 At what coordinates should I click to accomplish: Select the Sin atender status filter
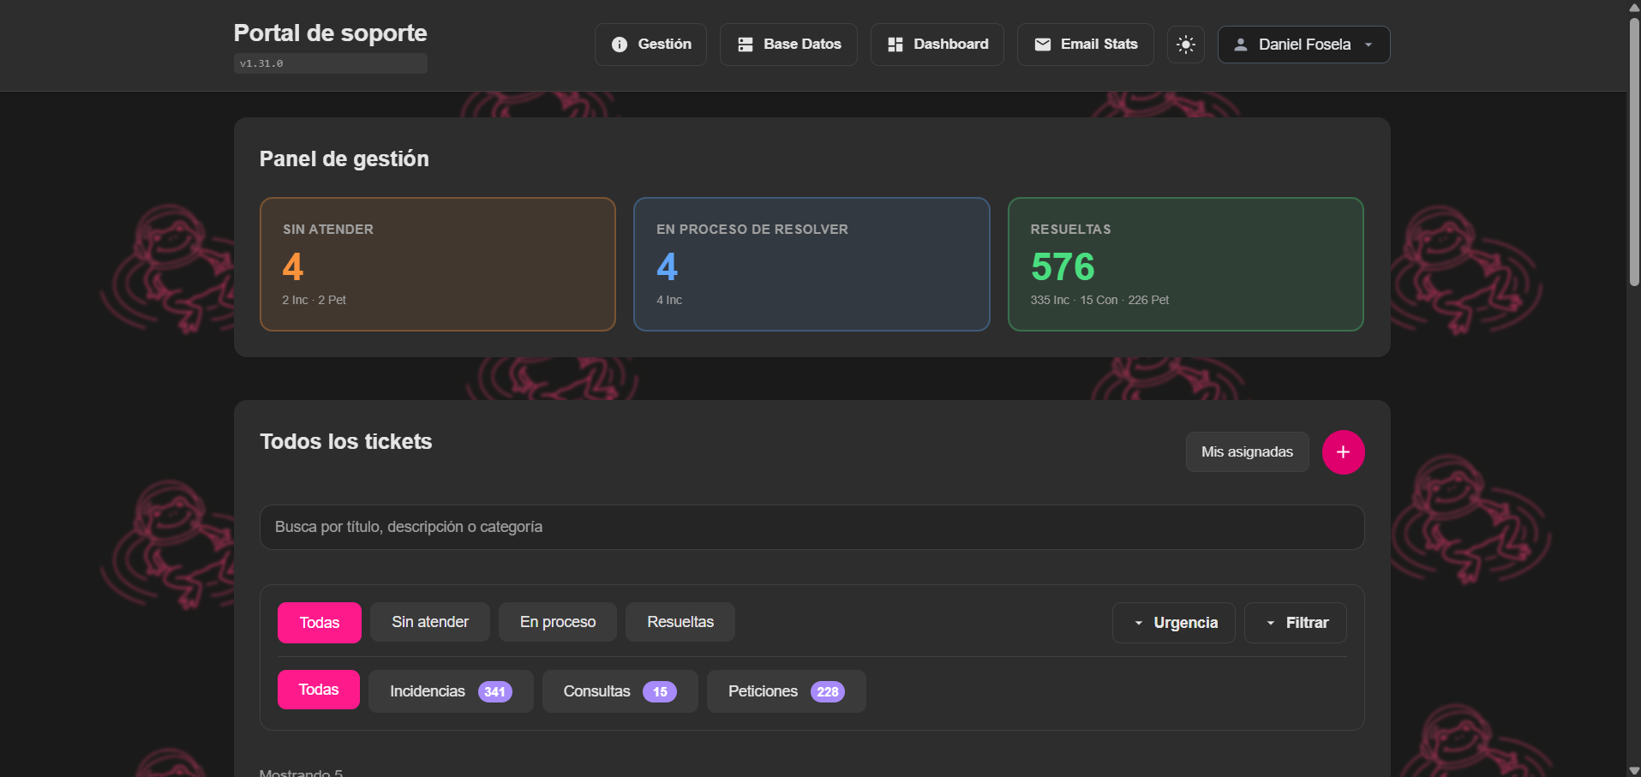click(x=429, y=622)
